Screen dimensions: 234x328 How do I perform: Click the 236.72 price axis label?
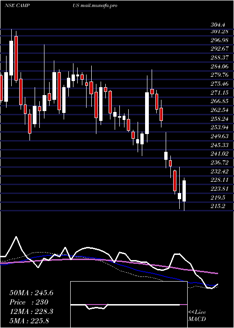coord(219,163)
